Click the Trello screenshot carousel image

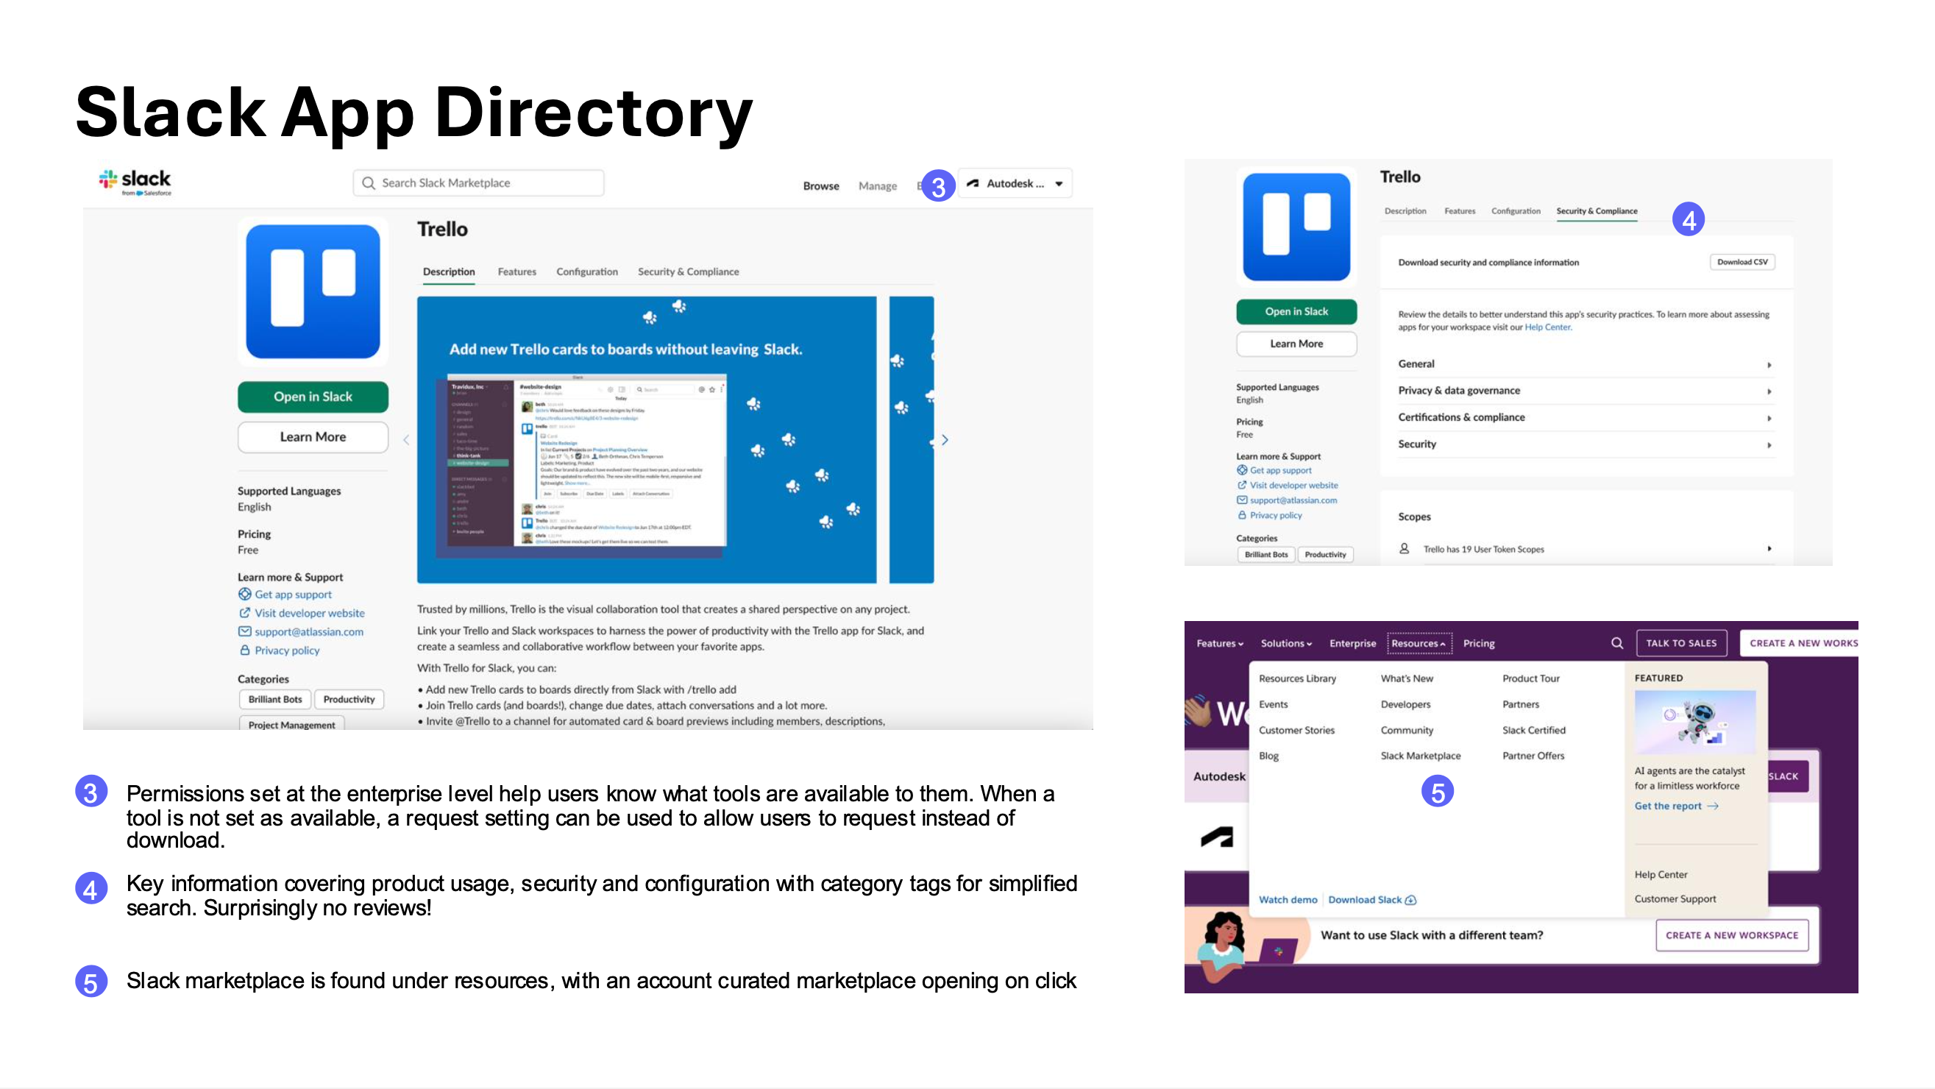[647, 440]
